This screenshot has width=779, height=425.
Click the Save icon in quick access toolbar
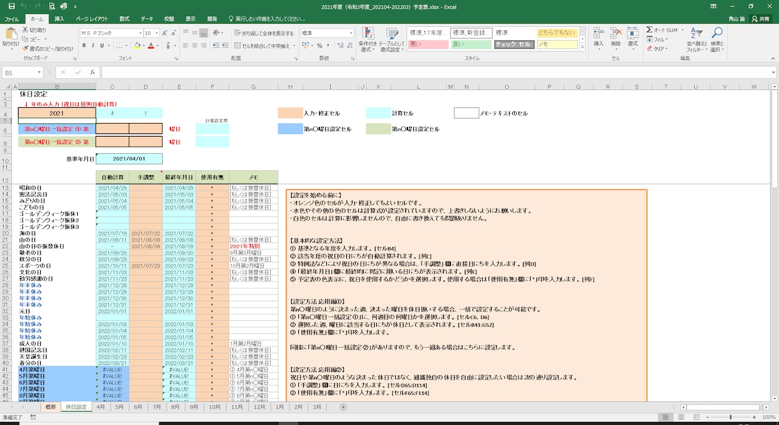click(x=11, y=6)
